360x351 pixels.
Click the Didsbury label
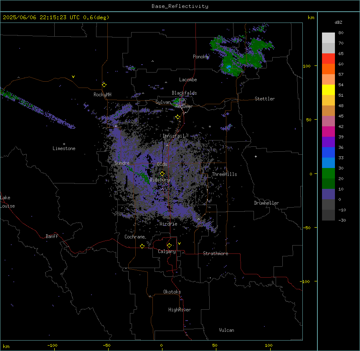(160, 180)
